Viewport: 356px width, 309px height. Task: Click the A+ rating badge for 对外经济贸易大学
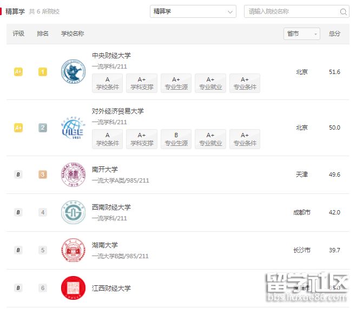(18, 127)
